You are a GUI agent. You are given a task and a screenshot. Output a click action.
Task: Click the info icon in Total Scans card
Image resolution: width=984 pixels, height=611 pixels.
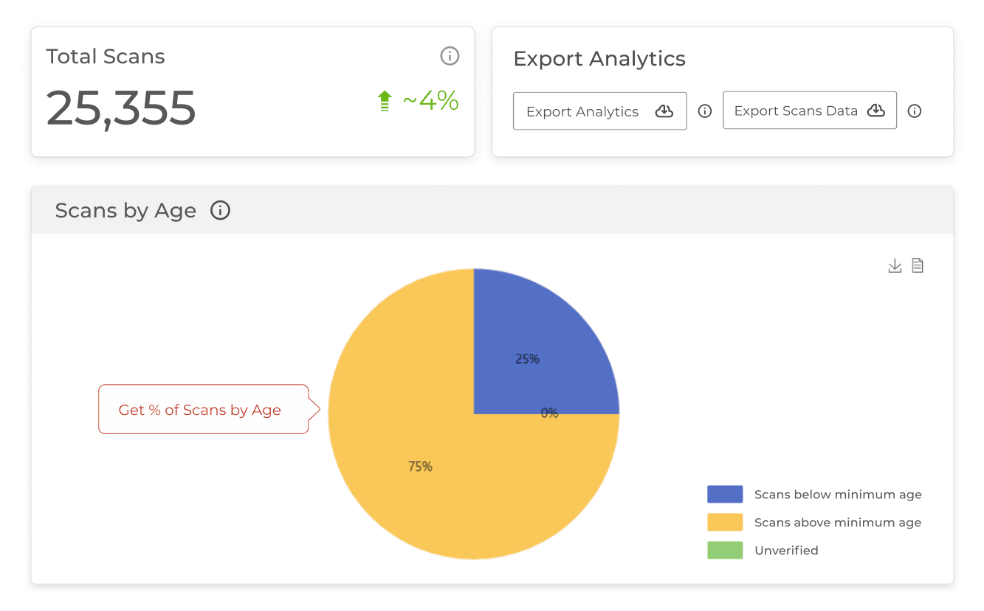tap(450, 56)
